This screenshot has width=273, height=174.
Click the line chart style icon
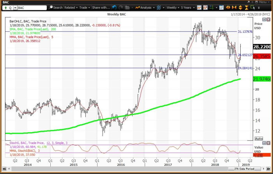199,7
